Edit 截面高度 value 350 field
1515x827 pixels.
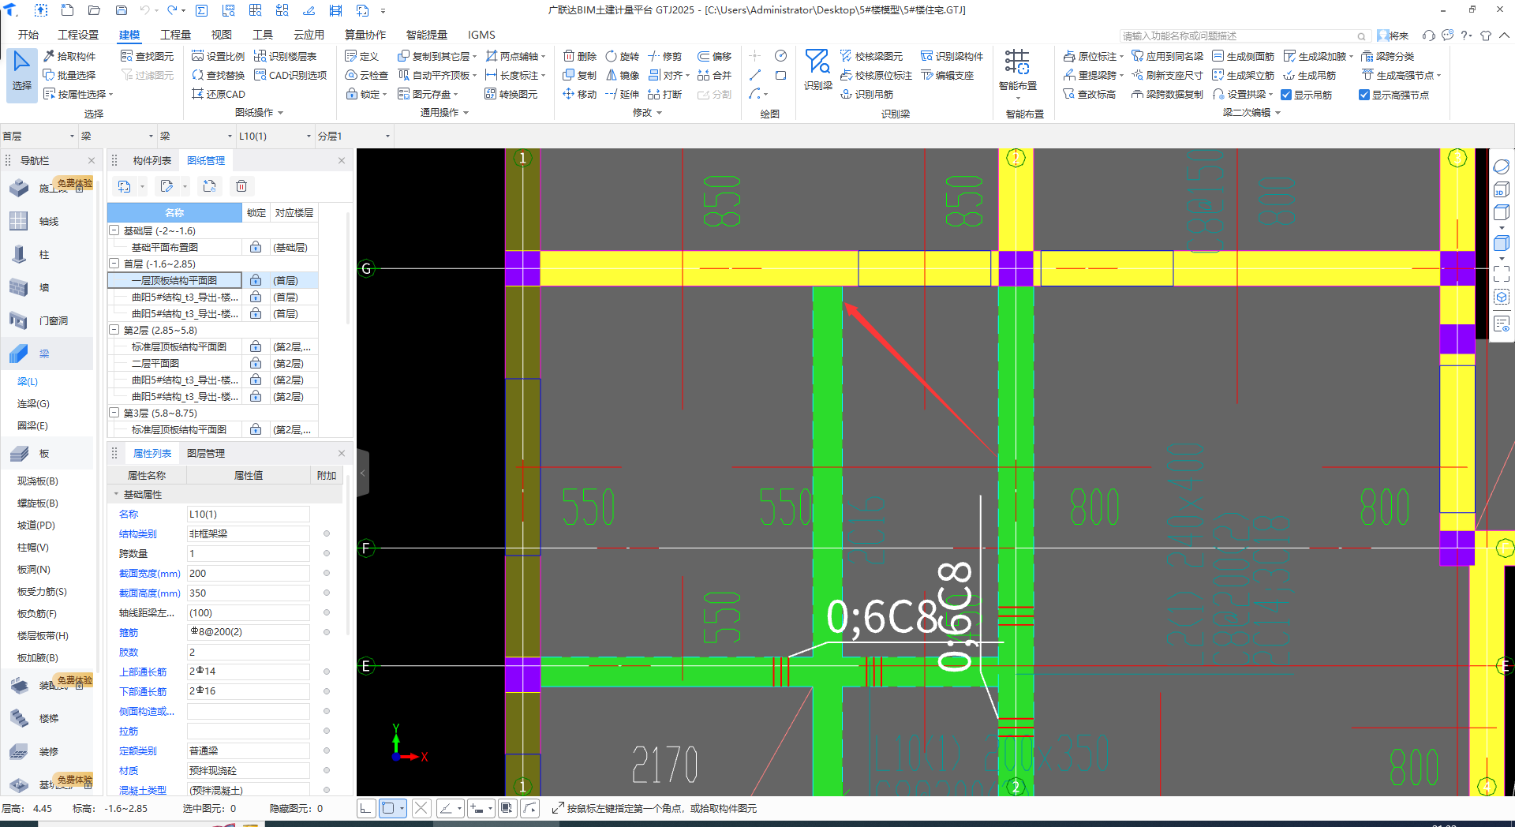(249, 593)
